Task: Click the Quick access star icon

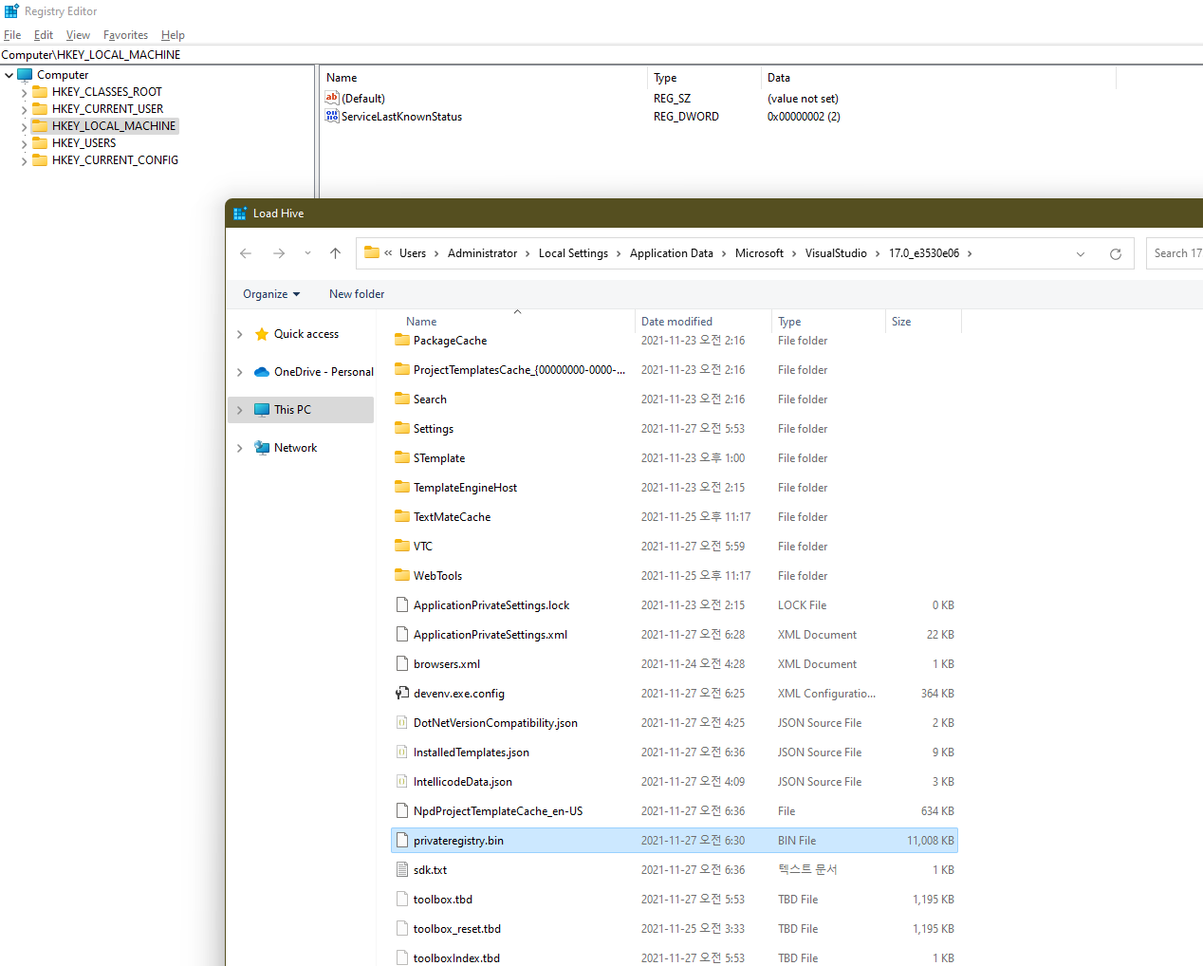Action: [262, 334]
